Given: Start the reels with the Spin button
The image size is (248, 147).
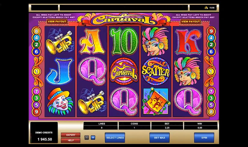Looking at the screenshot, I should 204,138.
